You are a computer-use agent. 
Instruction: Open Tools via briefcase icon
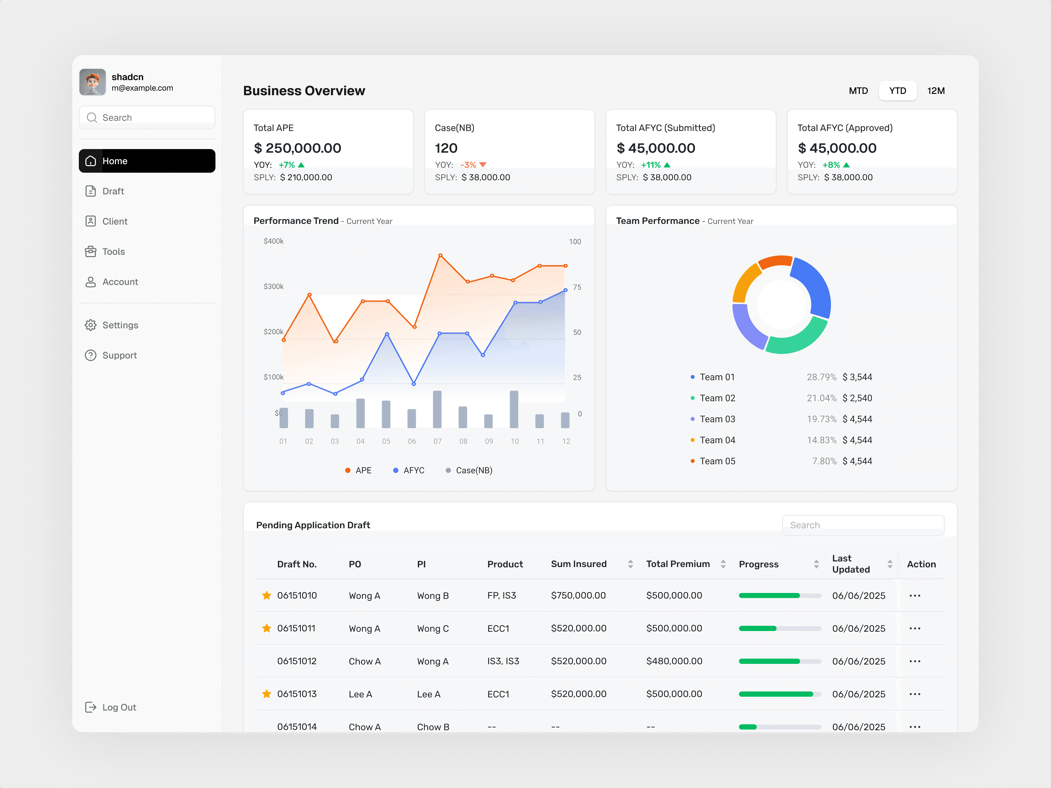pyautogui.click(x=90, y=251)
